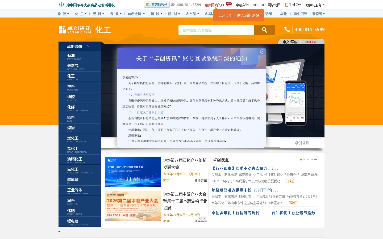Open the 手机版 dropdown
This screenshot has height=239, width=383.
295,5
